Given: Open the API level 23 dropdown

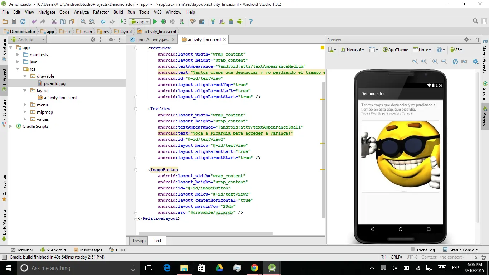Looking at the screenshot, I should (x=456, y=50).
